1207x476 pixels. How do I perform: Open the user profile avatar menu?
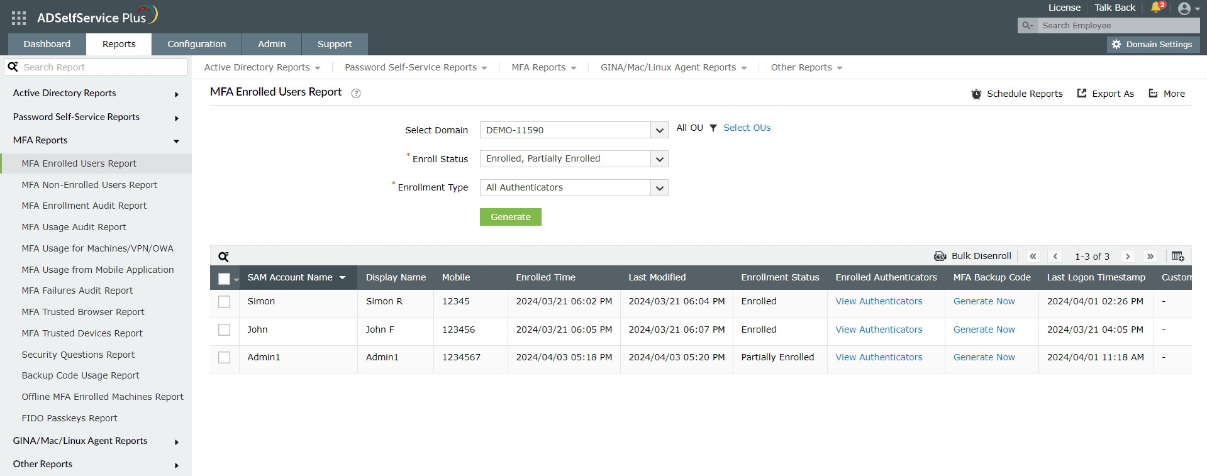point(1184,9)
